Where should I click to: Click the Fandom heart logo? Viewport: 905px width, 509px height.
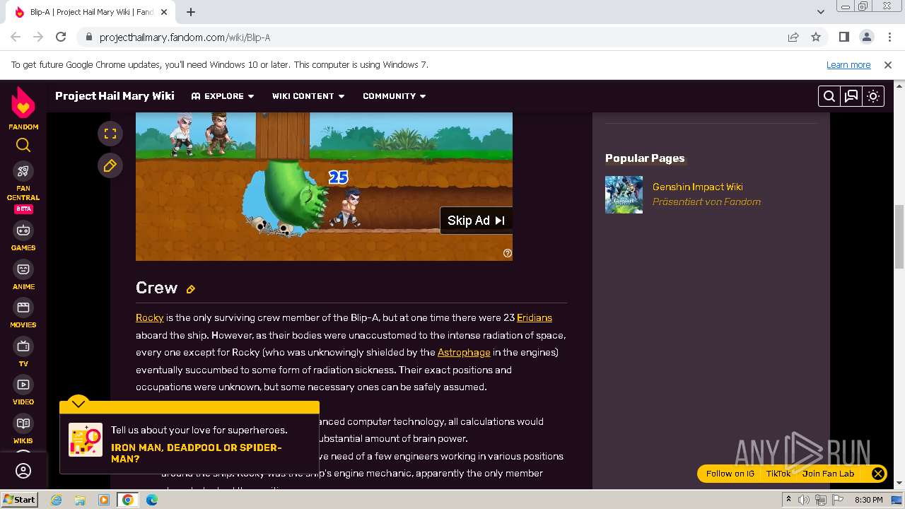(x=23, y=104)
